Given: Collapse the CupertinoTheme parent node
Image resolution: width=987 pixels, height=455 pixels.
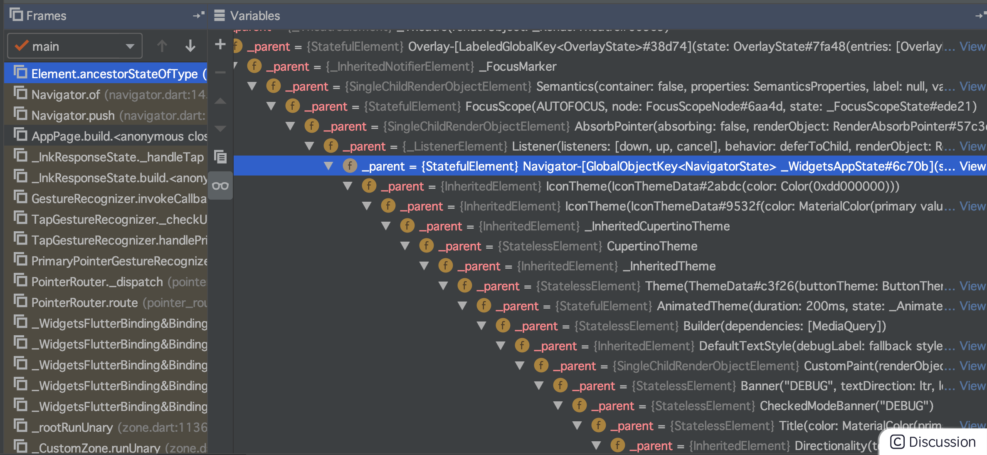Looking at the screenshot, I should pos(405,246).
